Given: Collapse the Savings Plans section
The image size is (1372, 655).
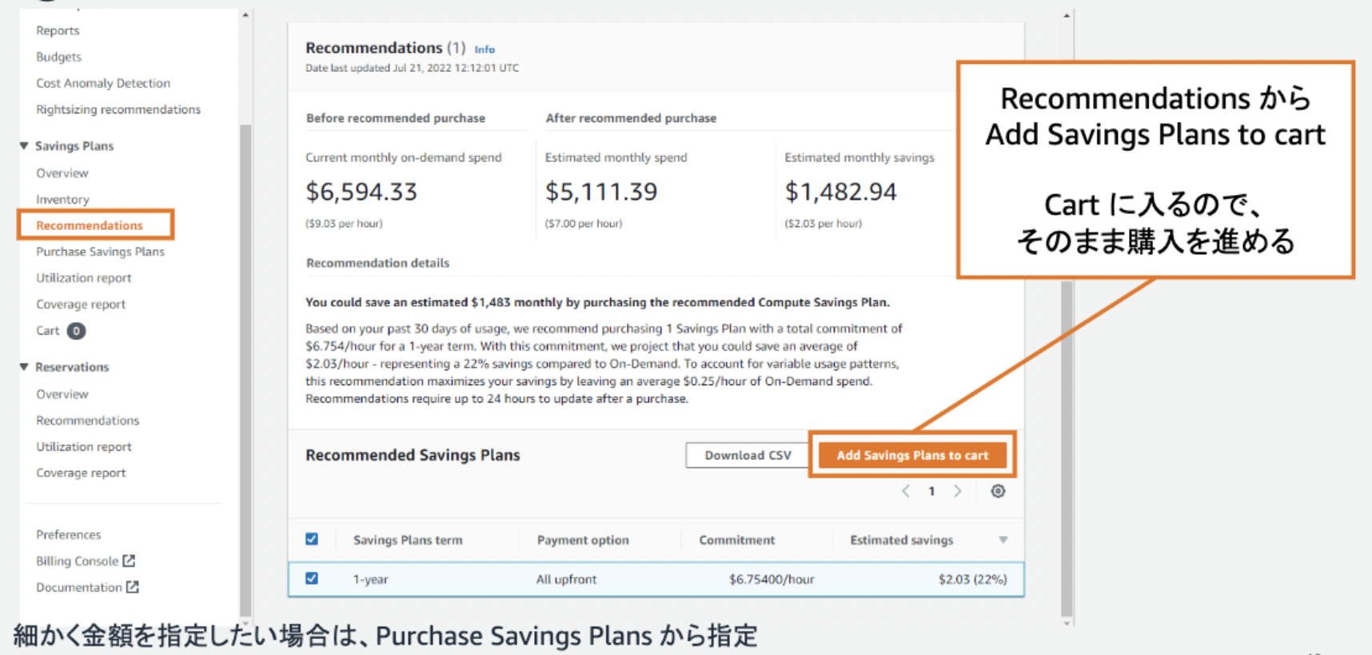Looking at the screenshot, I should click(24, 145).
